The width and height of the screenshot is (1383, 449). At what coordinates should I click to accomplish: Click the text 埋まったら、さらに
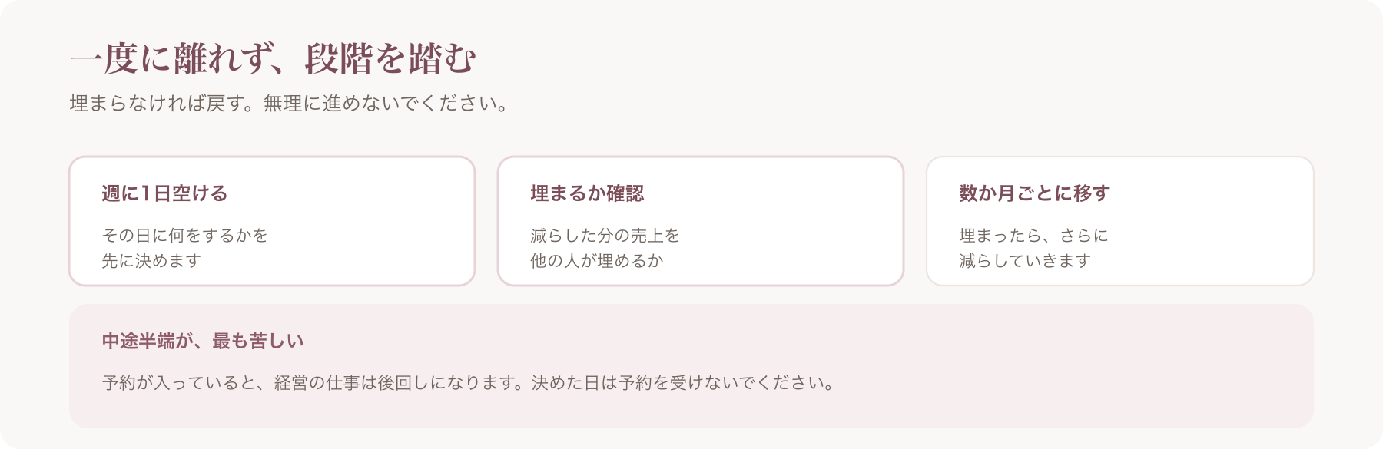(x=1033, y=236)
